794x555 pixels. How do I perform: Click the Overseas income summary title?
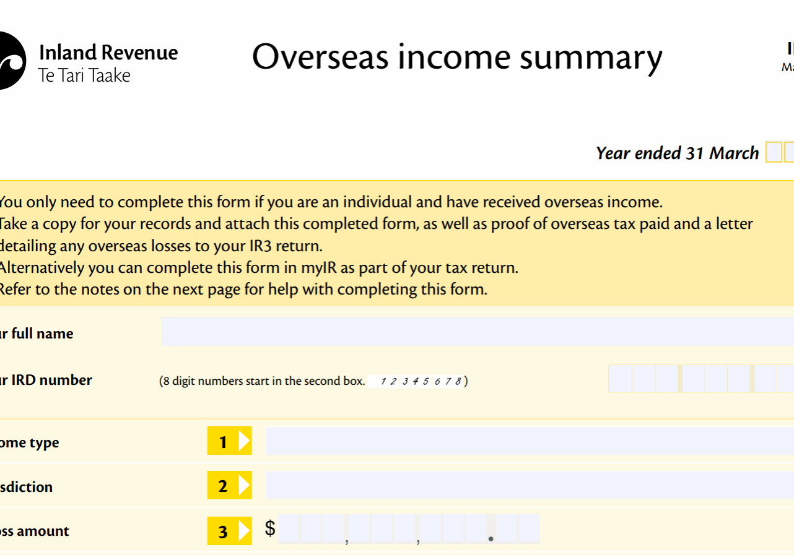click(x=456, y=57)
